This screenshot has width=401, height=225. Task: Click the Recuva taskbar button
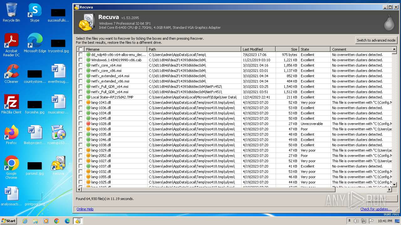[78, 221]
